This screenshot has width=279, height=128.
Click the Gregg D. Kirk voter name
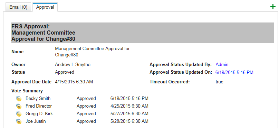(x=39, y=114)
